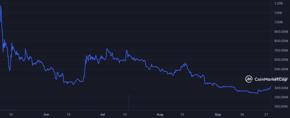Screen dimensions: 290x118
Task: Click the Sep x-axis label
Action: 218,114
